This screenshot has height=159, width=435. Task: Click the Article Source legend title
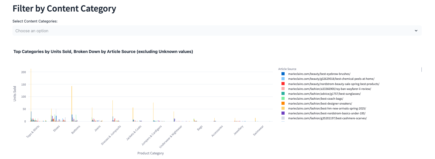[287, 69]
